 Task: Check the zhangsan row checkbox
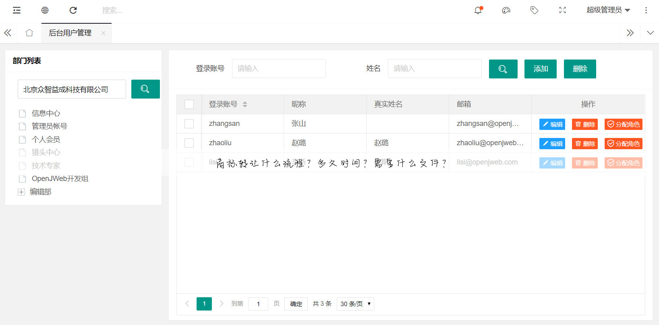point(189,123)
